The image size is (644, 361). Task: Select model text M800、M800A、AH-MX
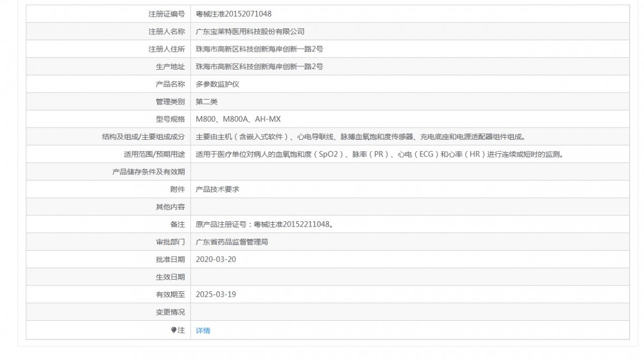(x=238, y=119)
